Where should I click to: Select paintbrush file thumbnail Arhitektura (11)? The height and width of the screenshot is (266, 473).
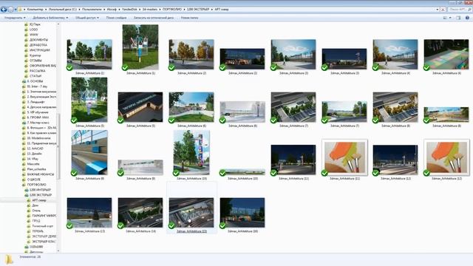(x=345, y=157)
